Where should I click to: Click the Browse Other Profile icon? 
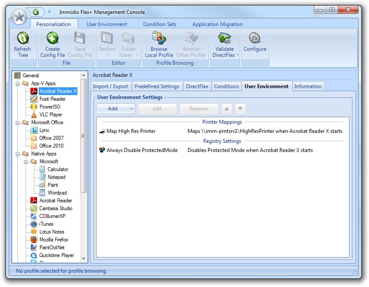coord(191,38)
